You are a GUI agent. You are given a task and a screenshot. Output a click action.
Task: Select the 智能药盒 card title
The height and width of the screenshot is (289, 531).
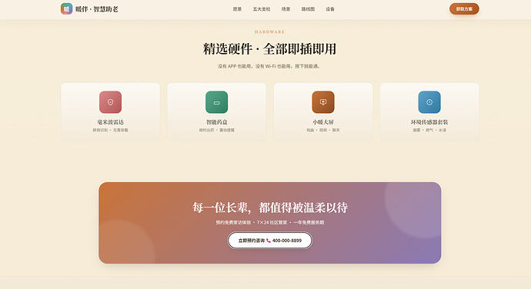[x=217, y=122]
